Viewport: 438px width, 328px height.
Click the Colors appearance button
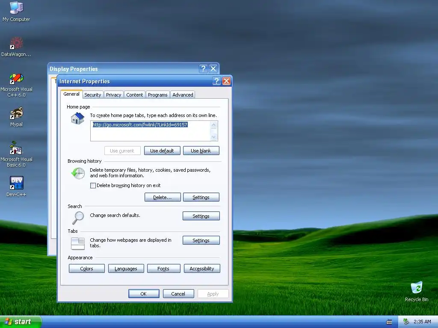pyautogui.click(x=86, y=269)
